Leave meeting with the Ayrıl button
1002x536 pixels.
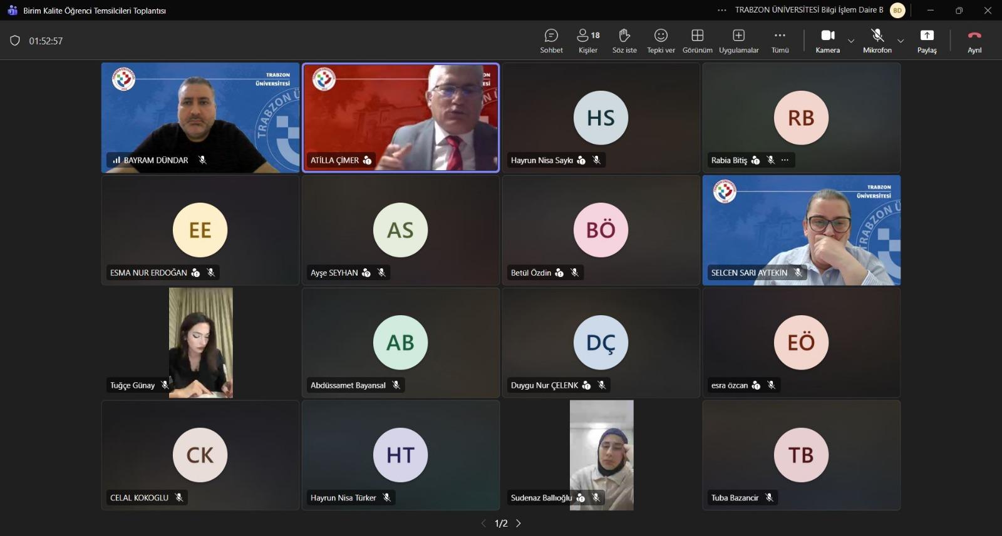point(974,41)
